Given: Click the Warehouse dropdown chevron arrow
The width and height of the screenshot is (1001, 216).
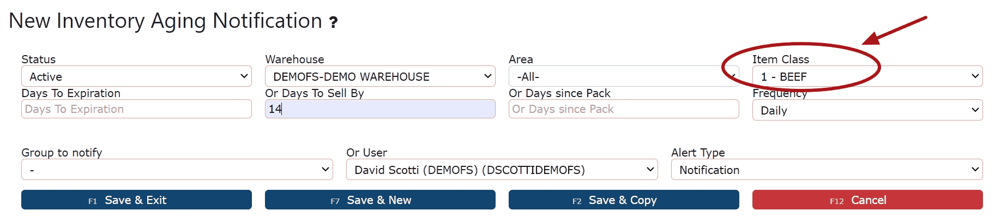Looking at the screenshot, I should (x=487, y=76).
